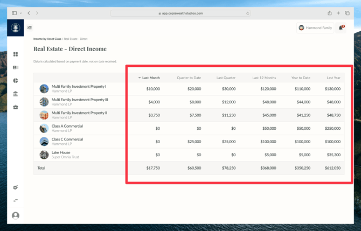The image size is (361, 231).
Task: Sort by Last 12 Months column
Action: tap(264, 78)
